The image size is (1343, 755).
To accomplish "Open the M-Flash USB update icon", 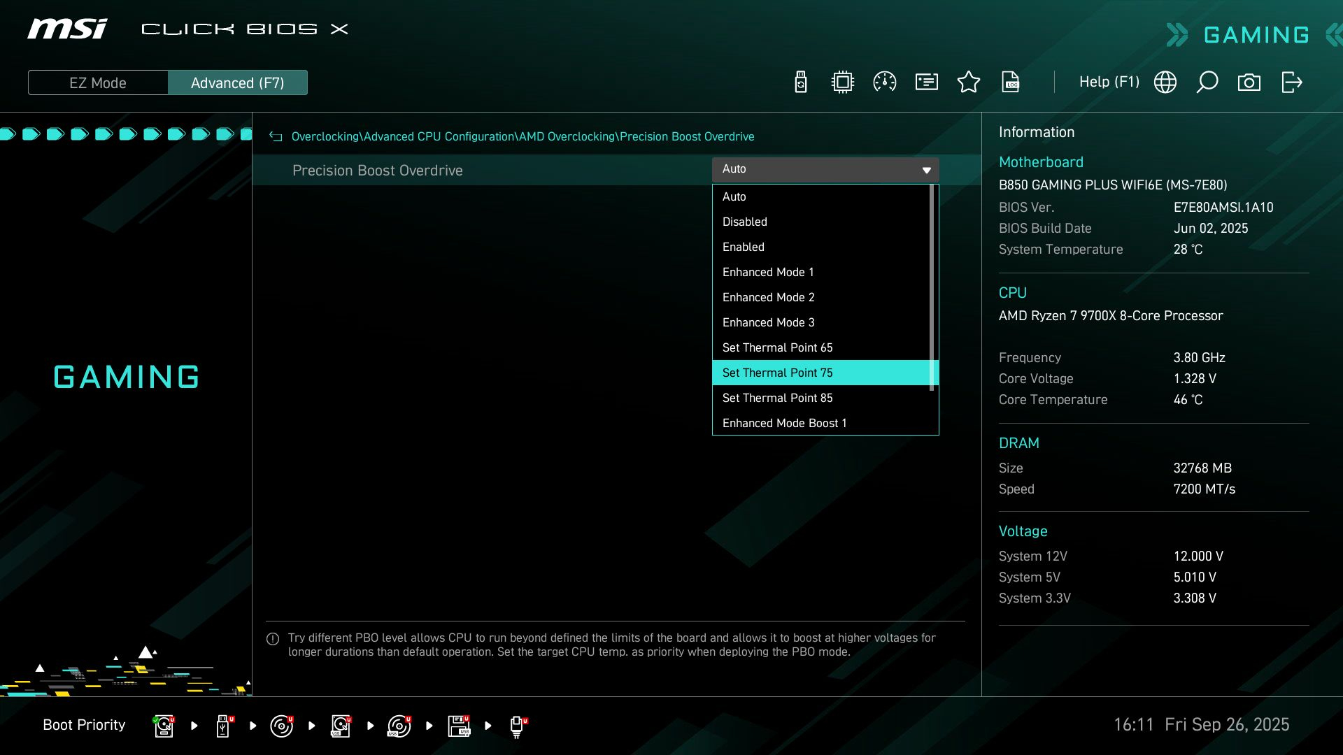I will pos(801,82).
